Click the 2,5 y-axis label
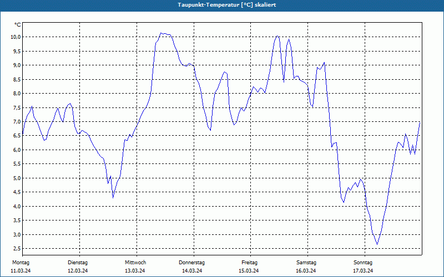444x277 pixels. (17, 249)
